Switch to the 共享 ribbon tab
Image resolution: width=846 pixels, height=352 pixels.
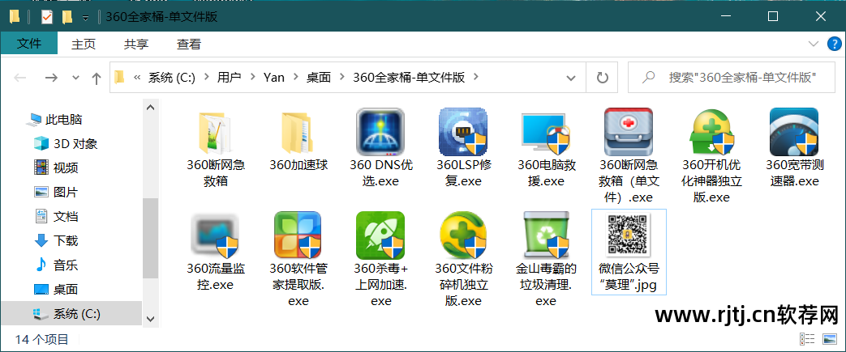[x=136, y=45]
